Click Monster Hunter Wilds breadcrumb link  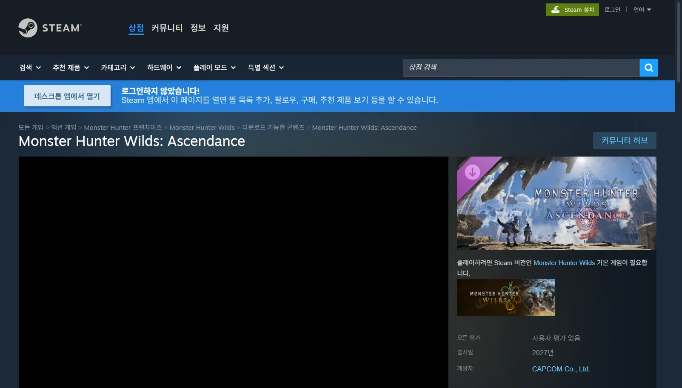202,128
